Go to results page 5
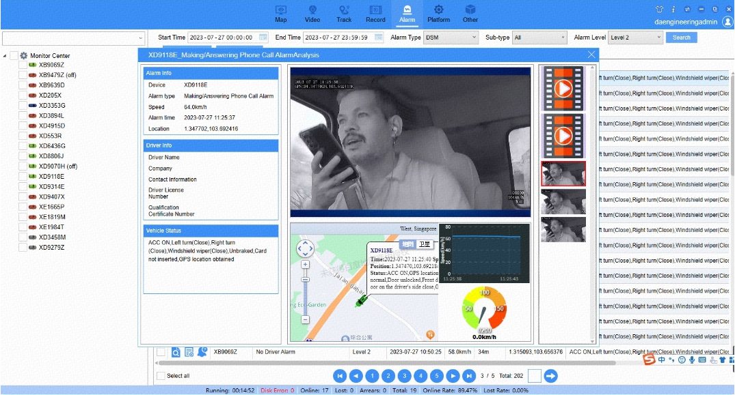 (436, 376)
